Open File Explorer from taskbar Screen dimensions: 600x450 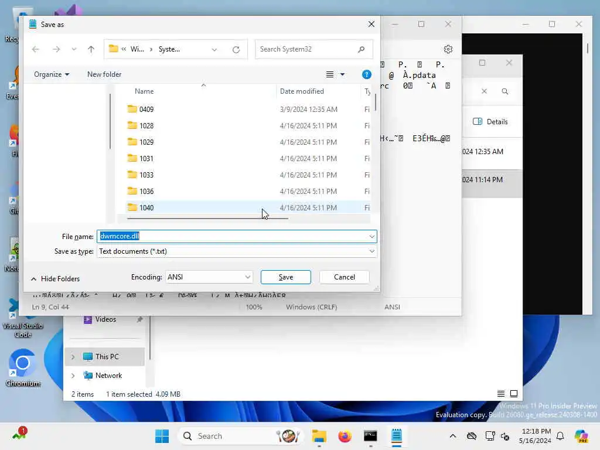pyautogui.click(x=319, y=436)
